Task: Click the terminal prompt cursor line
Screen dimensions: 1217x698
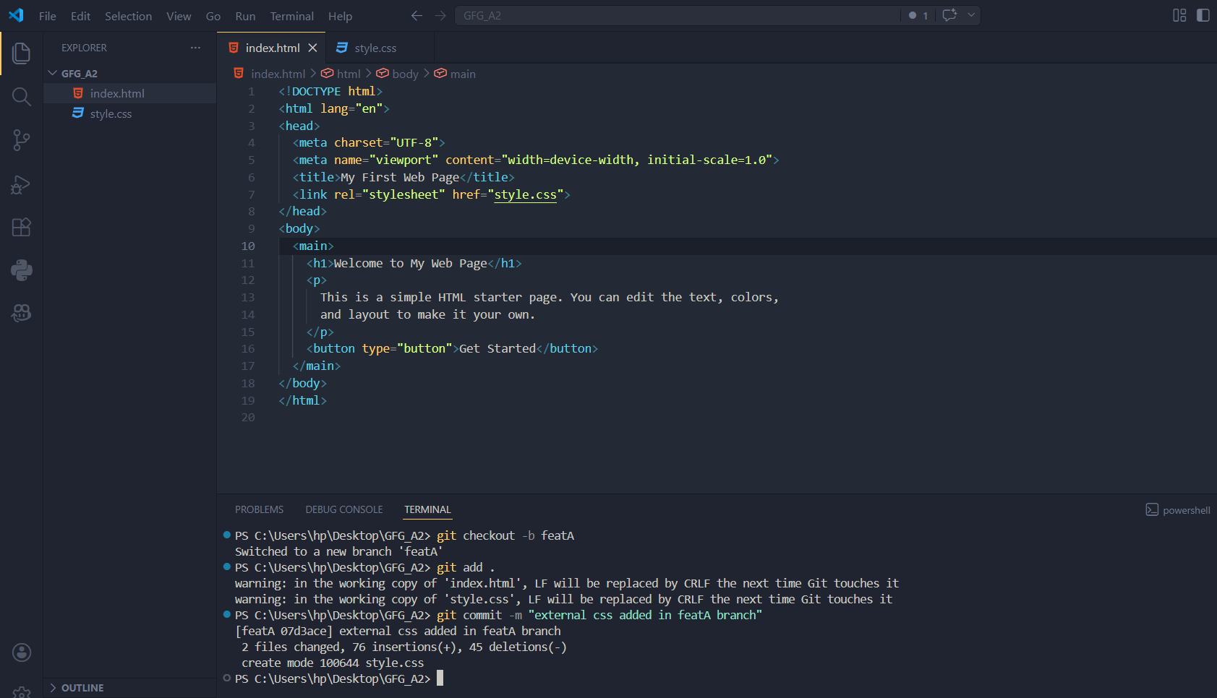Action: tap(339, 678)
